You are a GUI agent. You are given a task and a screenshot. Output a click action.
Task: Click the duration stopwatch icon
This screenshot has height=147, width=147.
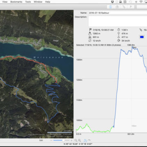tap(118, 30)
